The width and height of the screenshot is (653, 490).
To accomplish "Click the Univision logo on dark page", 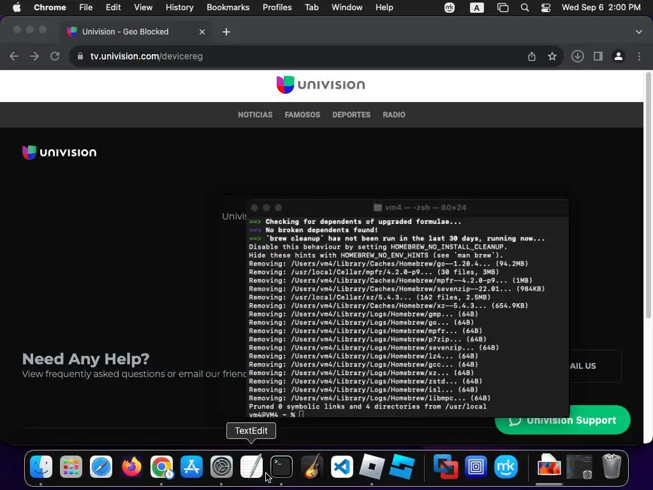I will point(59,152).
